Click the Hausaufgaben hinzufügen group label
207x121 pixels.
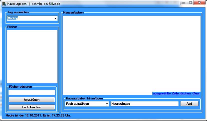pyautogui.click(x=84, y=99)
